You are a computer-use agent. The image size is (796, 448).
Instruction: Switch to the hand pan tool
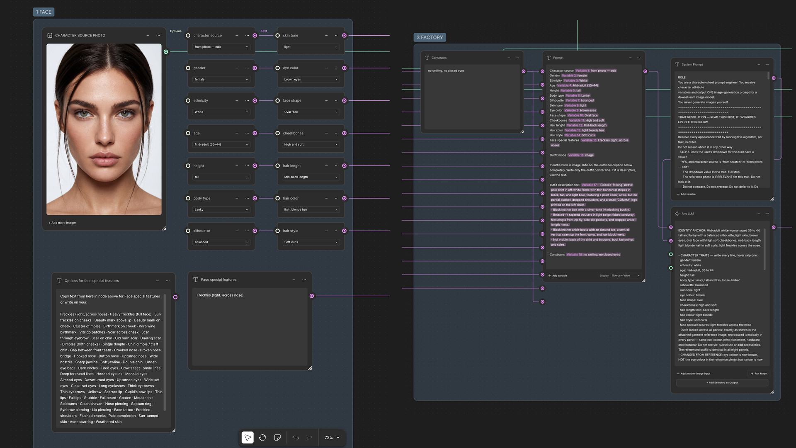(262, 438)
